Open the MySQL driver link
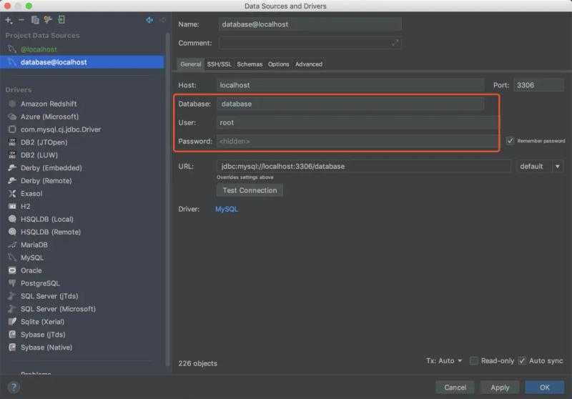This screenshot has width=572, height=399. pyautogui.click(x=227, y=210)
